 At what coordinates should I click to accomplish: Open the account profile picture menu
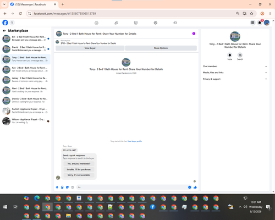coord(267,23)
